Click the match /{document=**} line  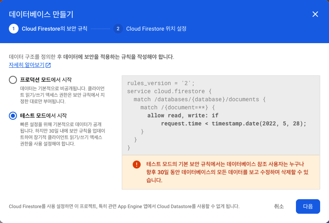pyautogui.click(x=177, y=107)
